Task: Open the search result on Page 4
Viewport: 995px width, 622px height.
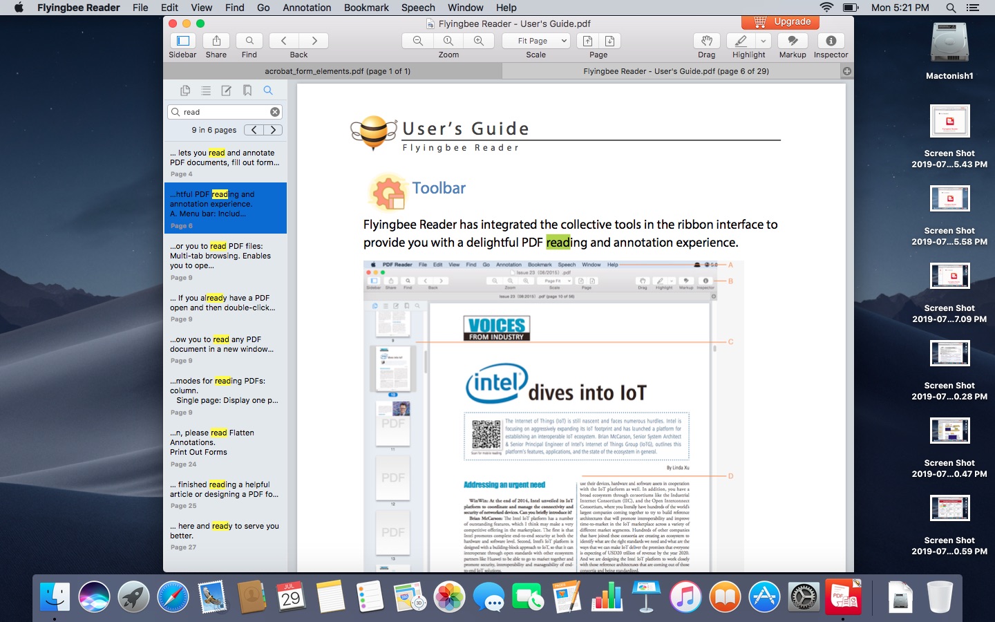Action: [x=225, y=163]
